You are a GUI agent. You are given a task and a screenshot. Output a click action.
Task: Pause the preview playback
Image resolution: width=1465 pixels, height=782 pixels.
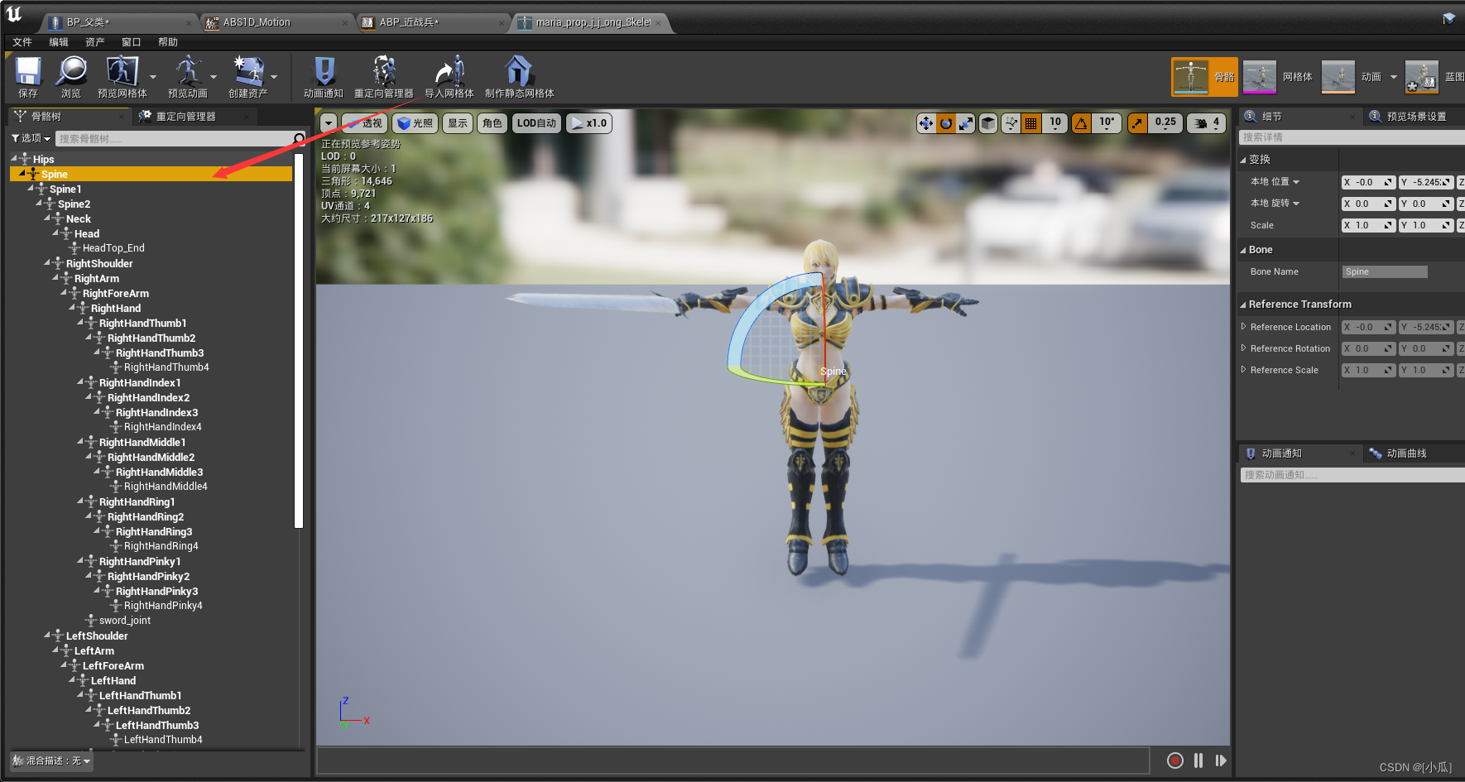point(1198,760)
